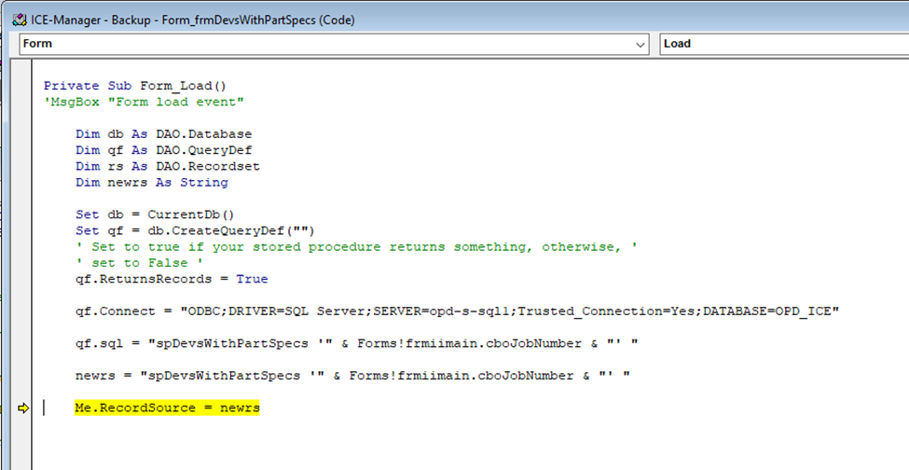
Task: Click the commented MsgBox "Form load event" line
Action: coord(144,102)
